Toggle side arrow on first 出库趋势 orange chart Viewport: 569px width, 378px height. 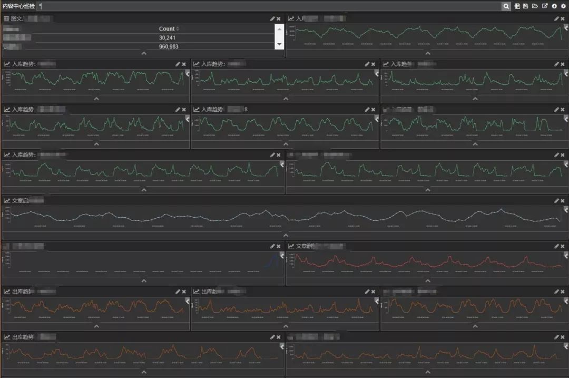[x=188, y=301]
